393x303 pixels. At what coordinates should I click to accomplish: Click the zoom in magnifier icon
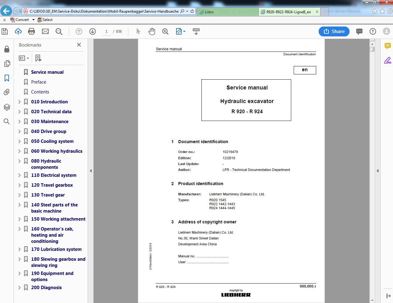(x=165, y=31)
